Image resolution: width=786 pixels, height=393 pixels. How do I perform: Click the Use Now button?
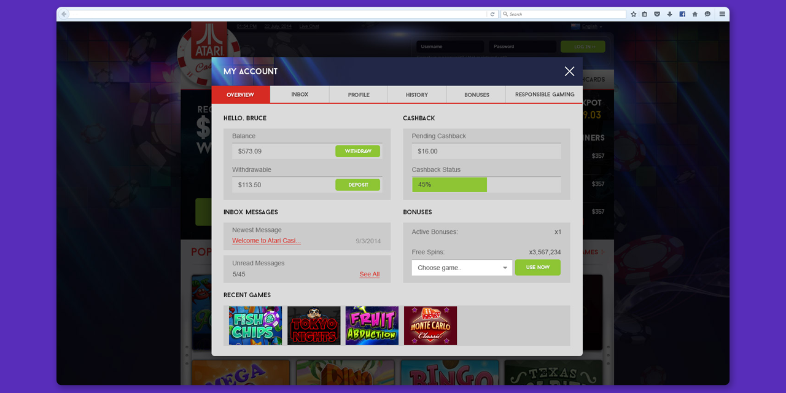pyautogui.click(x=538, y=267)
